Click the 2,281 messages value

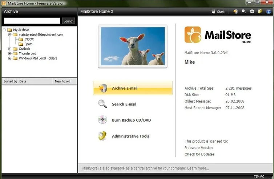(238, 88)
